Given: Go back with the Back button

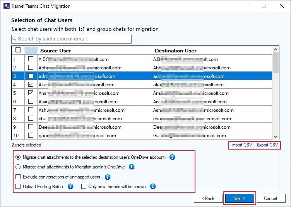Looking at the screenshot, I should [208, 198].
